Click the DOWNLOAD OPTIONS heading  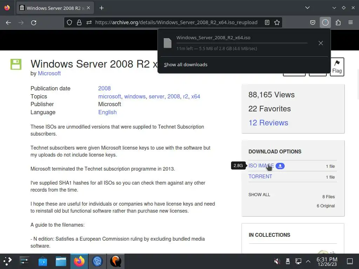[275, 152]
